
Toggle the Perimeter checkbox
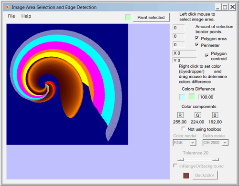[197, 45]
